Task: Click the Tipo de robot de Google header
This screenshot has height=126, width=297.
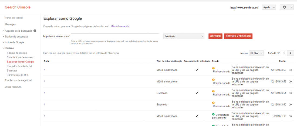Action: coord(169,61)
